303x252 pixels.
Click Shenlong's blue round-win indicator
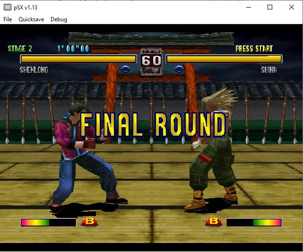(125, 69)
